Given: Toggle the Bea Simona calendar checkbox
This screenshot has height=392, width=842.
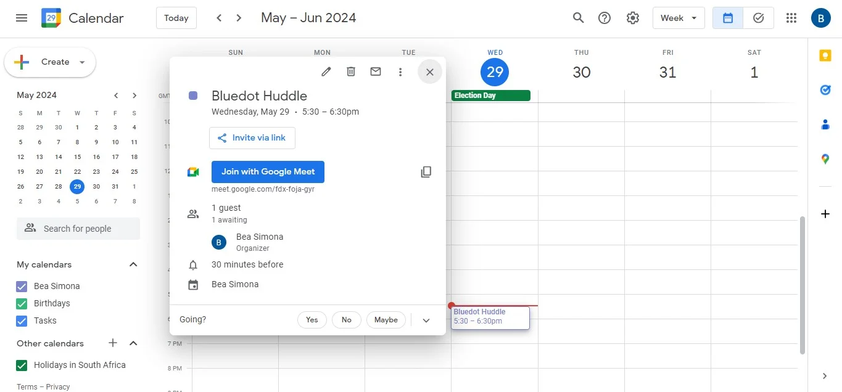Looking at the screenshot, I should pos(22,286).
